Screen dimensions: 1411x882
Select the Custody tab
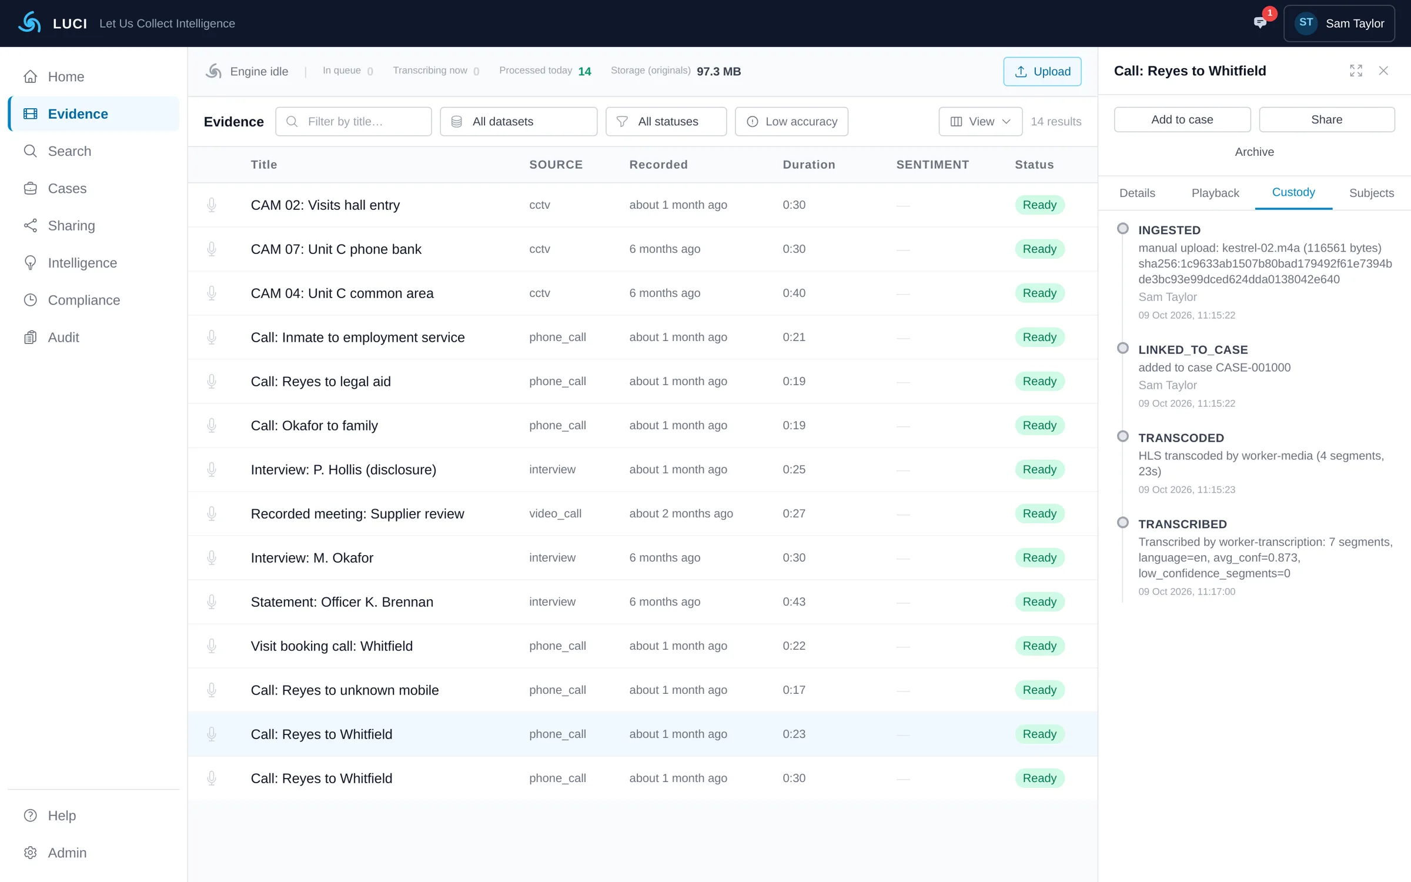(x=1293, y=192)
